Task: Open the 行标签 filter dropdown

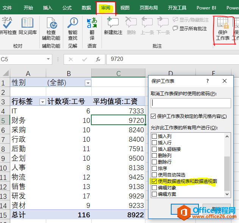Action: click(x=42, y=102)
